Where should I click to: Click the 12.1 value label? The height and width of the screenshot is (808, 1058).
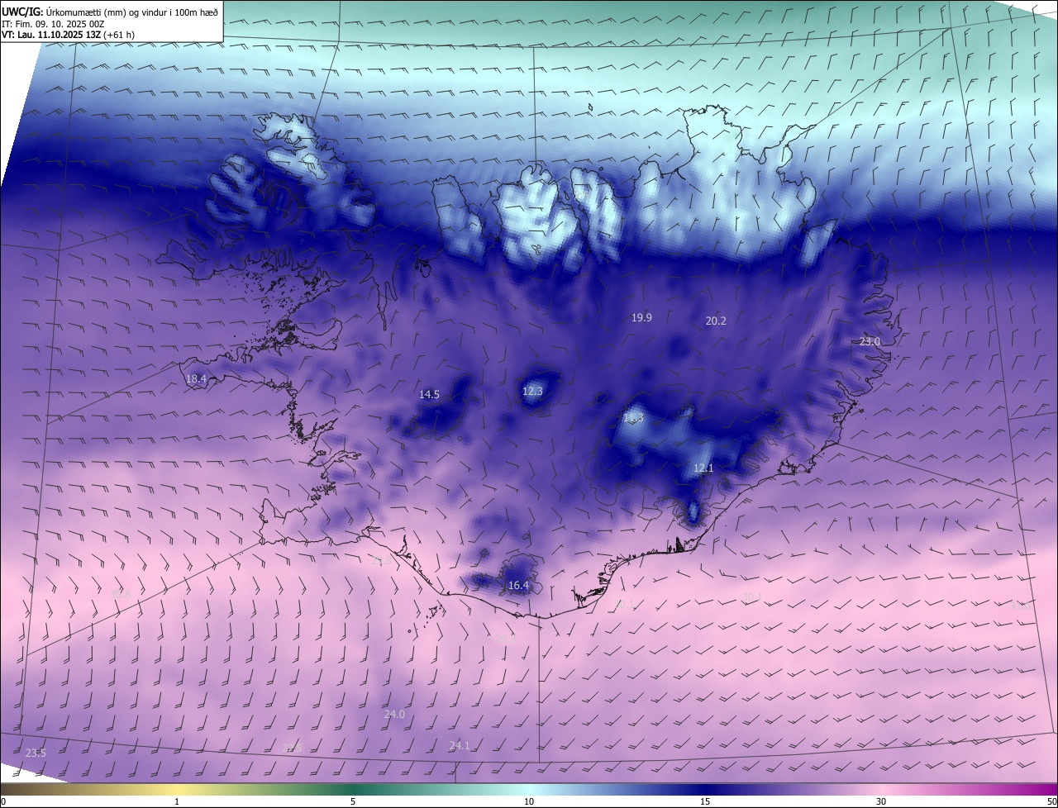click(703, 468)
